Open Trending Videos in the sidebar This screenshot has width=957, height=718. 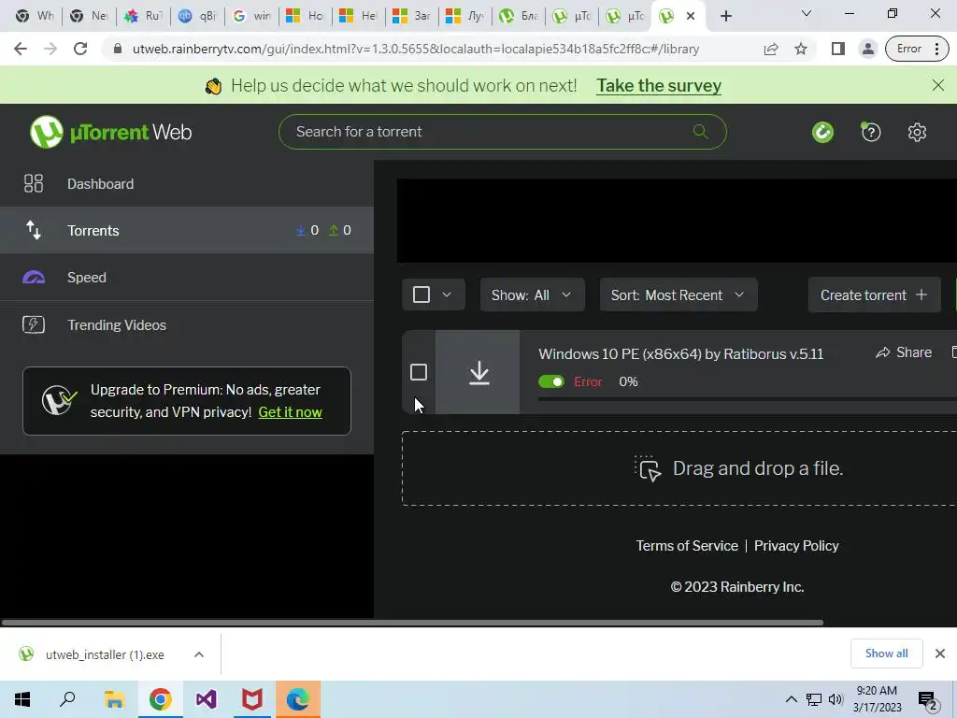[187, 324]
